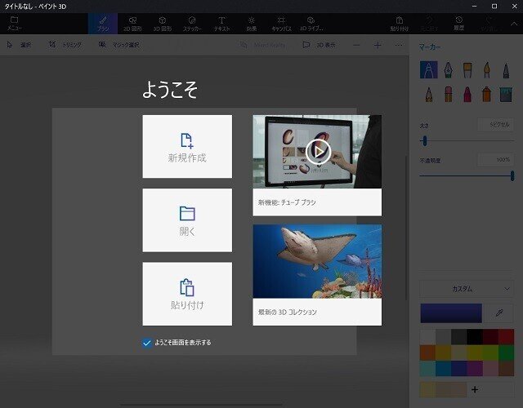Open Mixed Reality mode
523x408 pixels.
click(x=263, y=45)
